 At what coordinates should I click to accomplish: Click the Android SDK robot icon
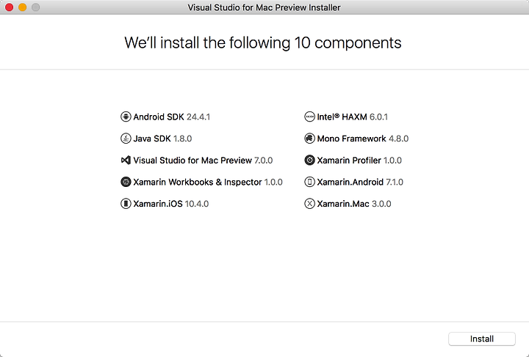point(126,117)
